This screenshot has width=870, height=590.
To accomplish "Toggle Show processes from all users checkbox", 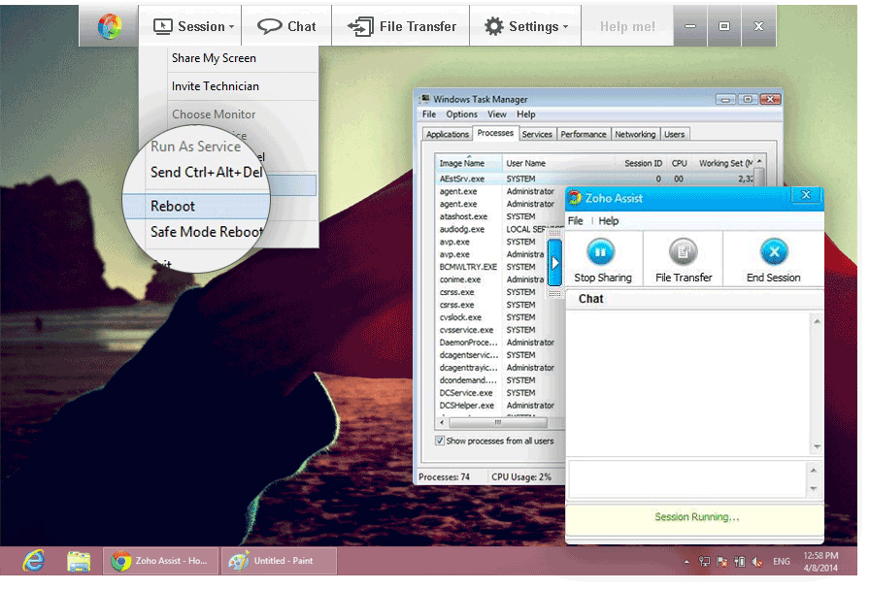I will pos(440,441).
